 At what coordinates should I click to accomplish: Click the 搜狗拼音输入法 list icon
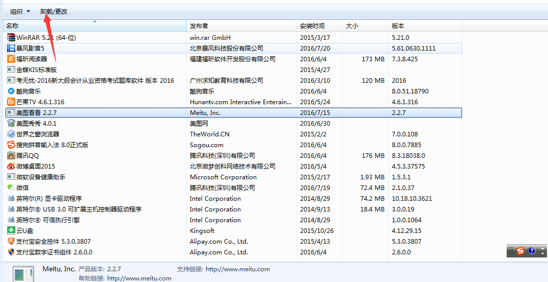pos(11,145)
